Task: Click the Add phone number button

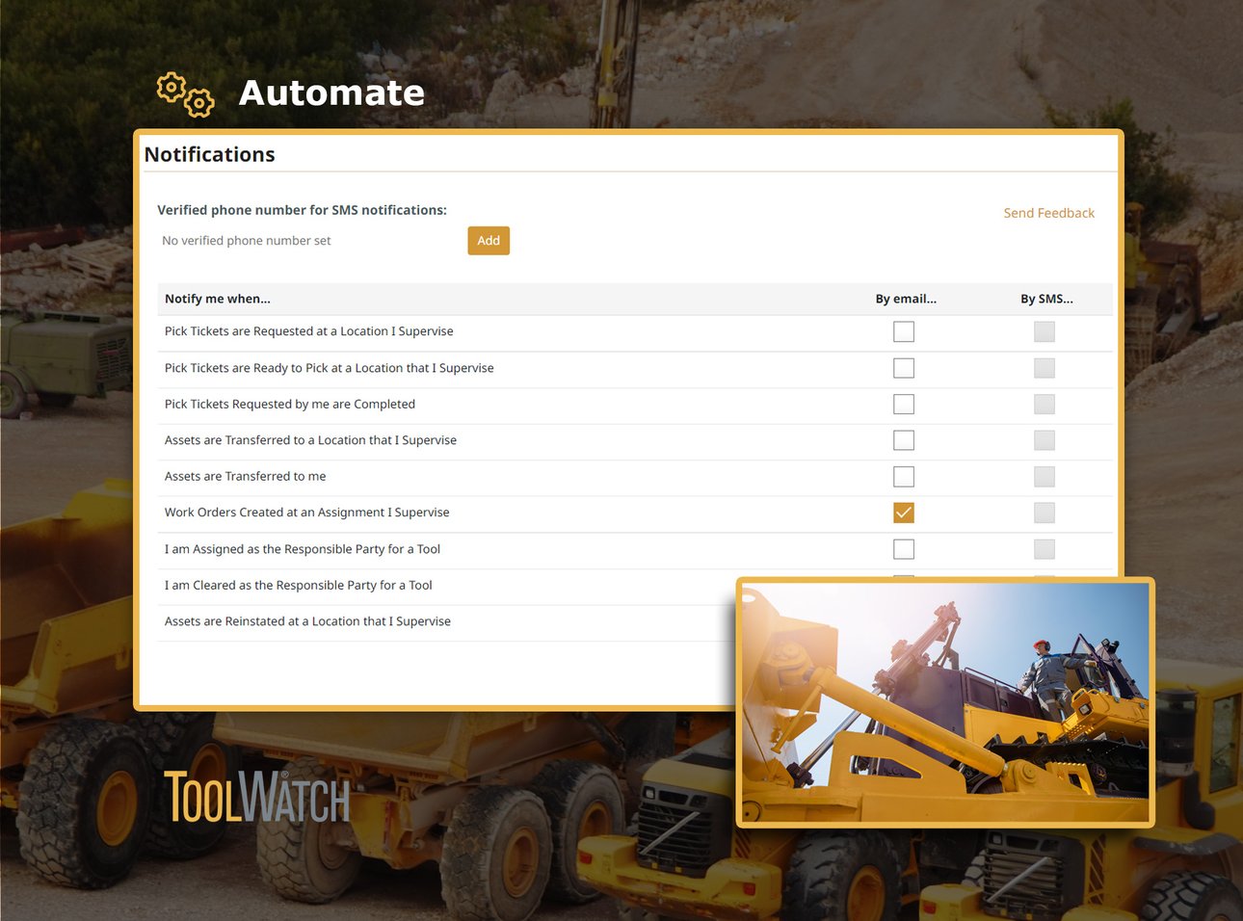Action: [489, 240]
